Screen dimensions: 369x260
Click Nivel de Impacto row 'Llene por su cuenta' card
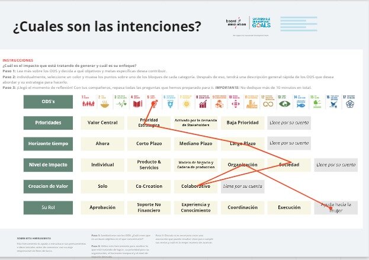point(336,165)
